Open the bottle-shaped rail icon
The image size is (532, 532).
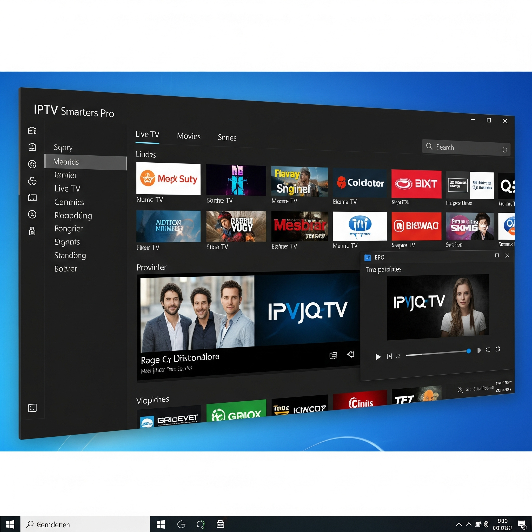pos(32,231)
